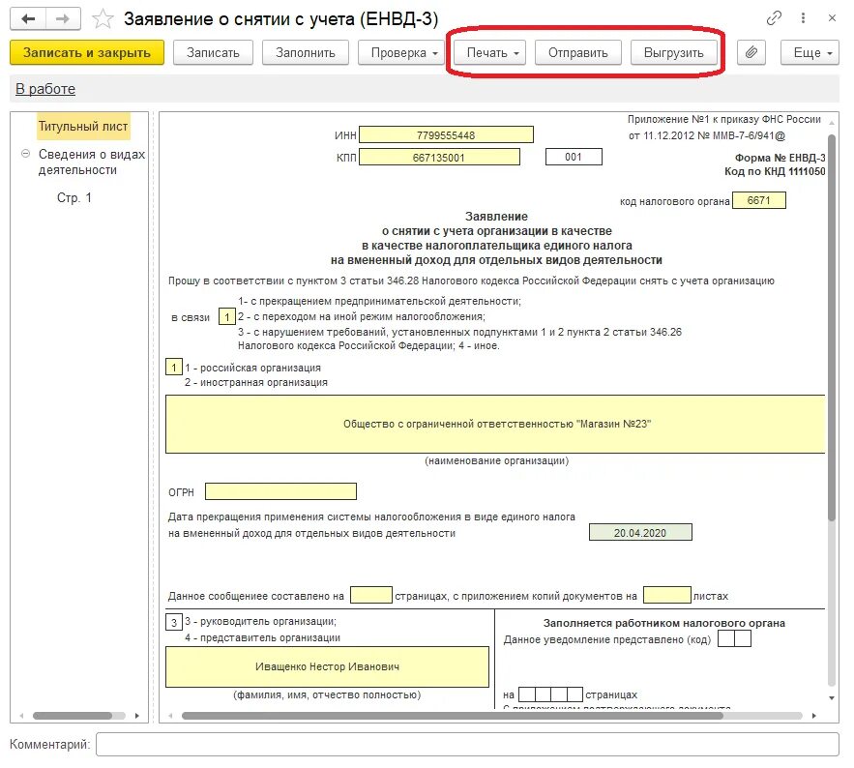Close the ЕНВД-3 form with X
Screen dimensions: 854x768
pos(832,18)
